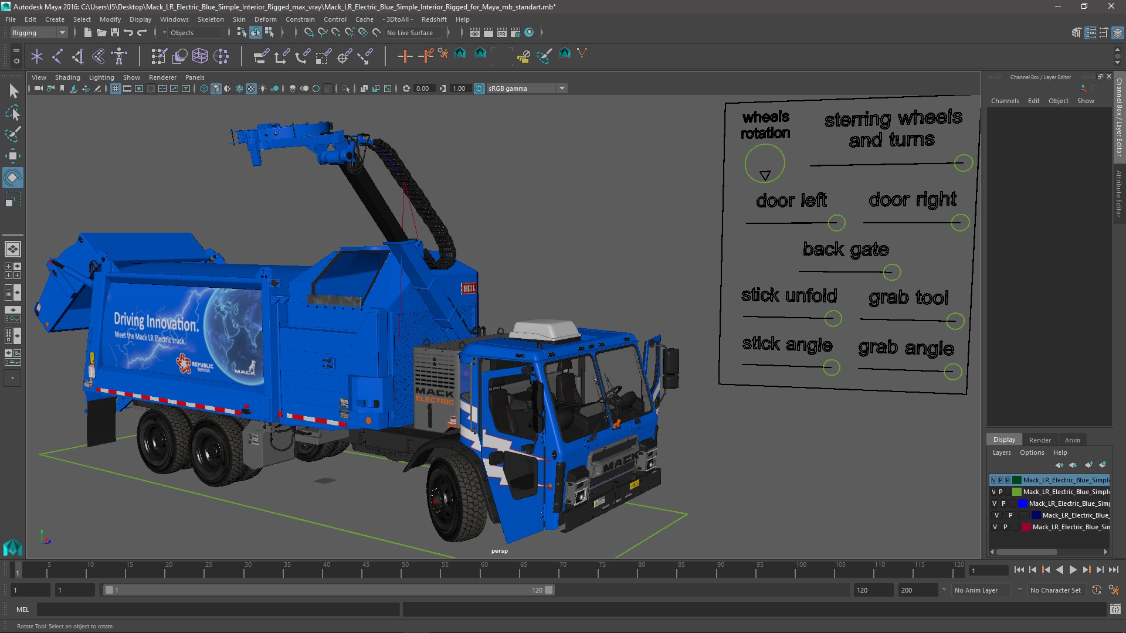
Task: Play the animation forward
Action: point(1073,570)
